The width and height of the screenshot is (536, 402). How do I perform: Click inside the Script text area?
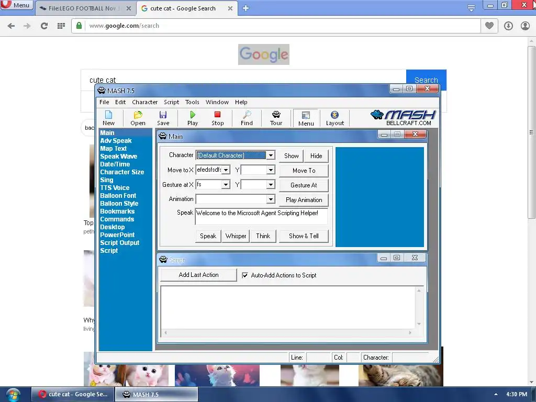[288, 308]
